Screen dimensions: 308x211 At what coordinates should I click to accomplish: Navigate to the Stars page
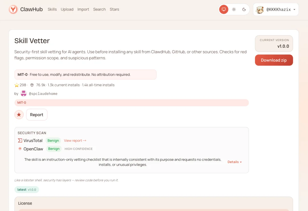click(114, 9)
